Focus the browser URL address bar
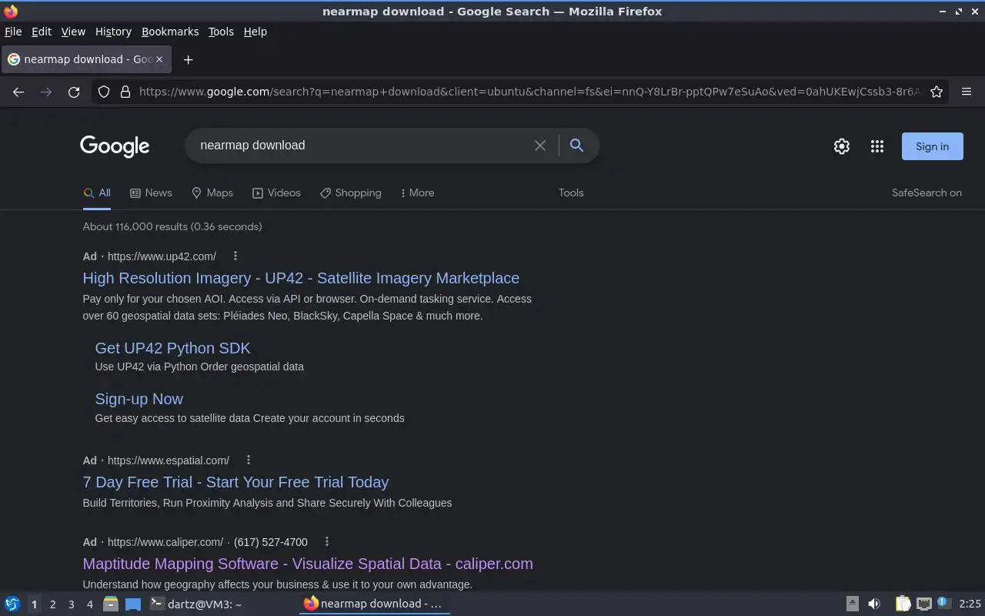The image size is (985, 616). coord(529,92)
